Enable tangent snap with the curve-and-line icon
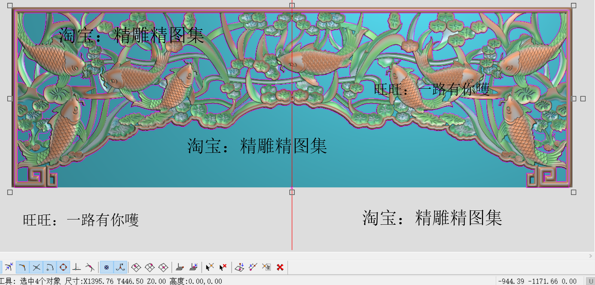 90,267
